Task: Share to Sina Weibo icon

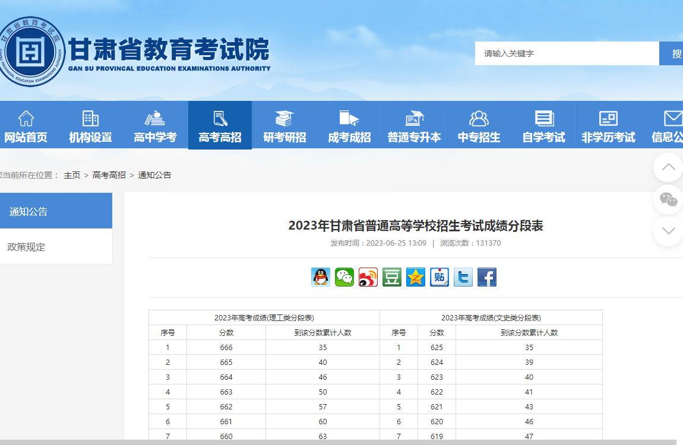Action: (368, 277)
